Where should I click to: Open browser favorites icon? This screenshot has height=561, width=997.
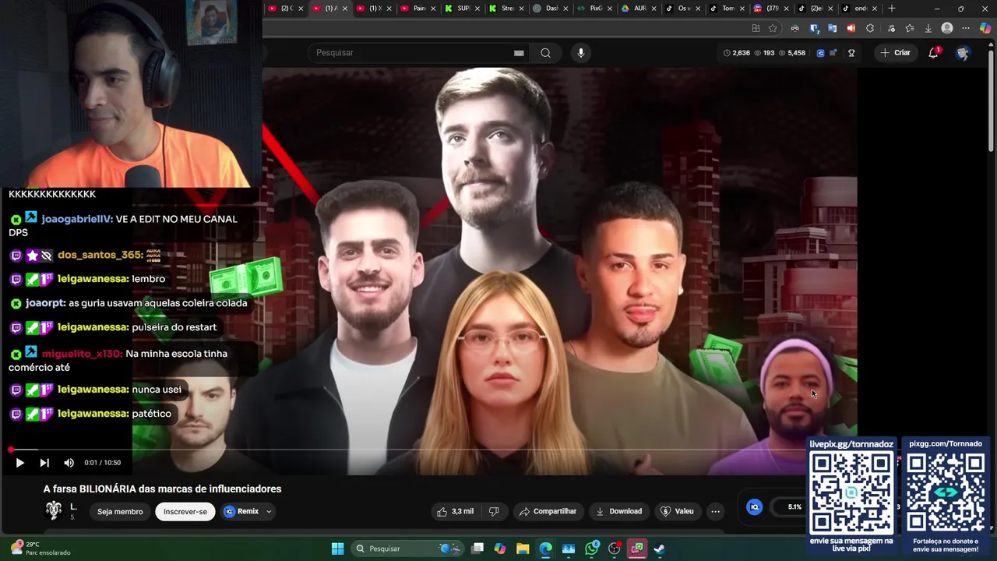click(909, 28)
